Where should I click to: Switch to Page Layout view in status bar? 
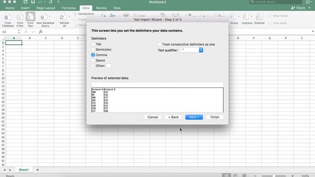pyautogui.click(x=235, y=176)
